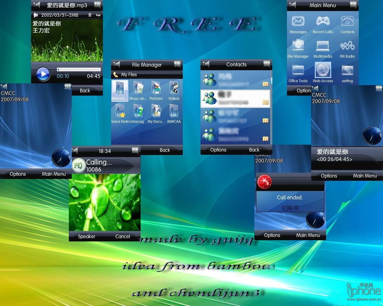This screenshot has width=383, height=306.
Task: Click the analog clock on the Call ended screen
Action: coord(315,220)
